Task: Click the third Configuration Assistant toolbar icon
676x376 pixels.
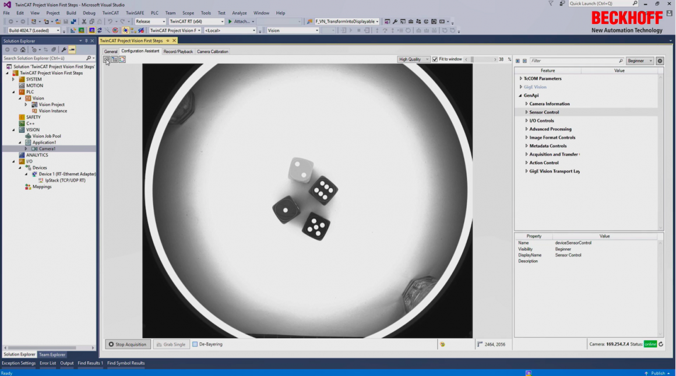Action: 122,59
